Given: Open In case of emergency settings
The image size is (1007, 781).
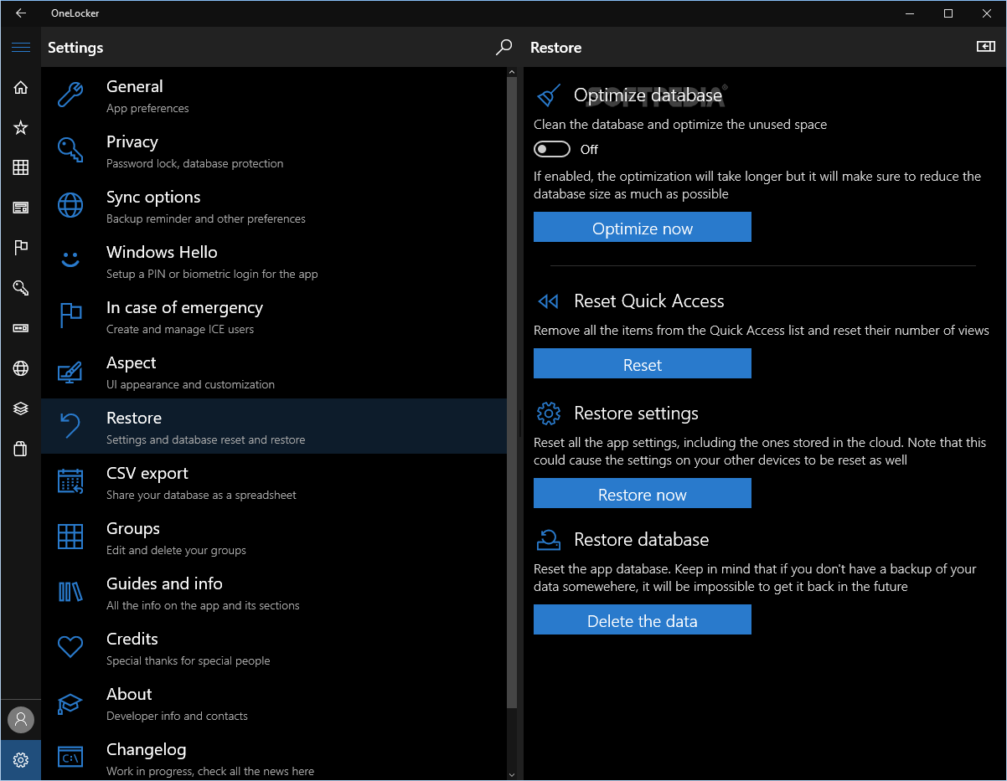Looking at the screenshot, I should tap(274, 316).
